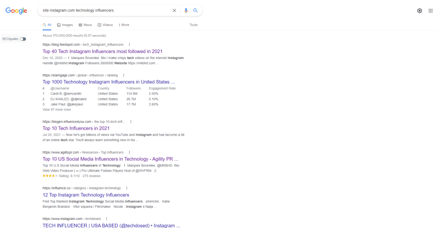The height and width of the screenshot is (228, 438).
Task: Click the Google logo
Action: point(16,11)
